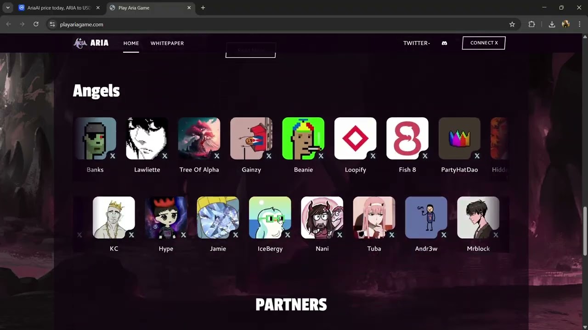Open a new browser tab
Viewport: 588px width, 330px height.
(x=203, y=8)
